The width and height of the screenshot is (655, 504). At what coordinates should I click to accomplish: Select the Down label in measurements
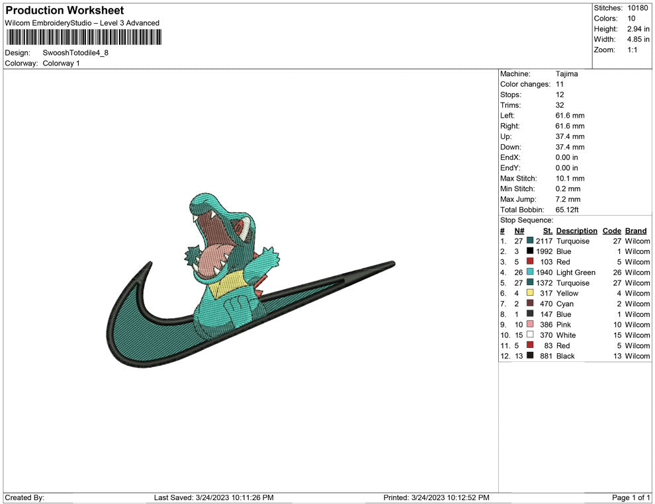pyautogui.click(x=511, y=147)
